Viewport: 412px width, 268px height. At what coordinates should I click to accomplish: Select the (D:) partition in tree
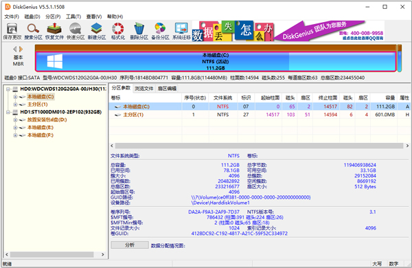click(x=47, y=120)
